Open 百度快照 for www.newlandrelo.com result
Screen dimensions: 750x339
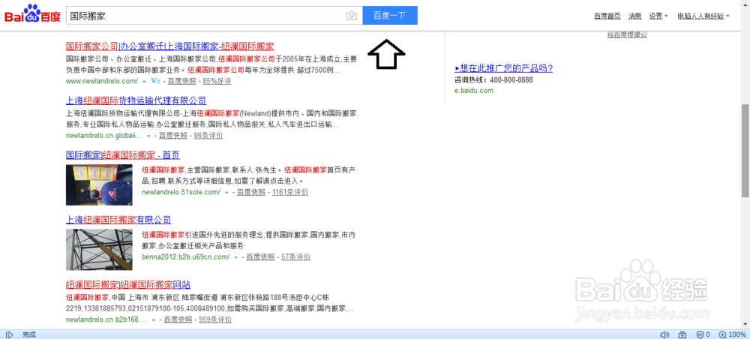pos(181,81)
